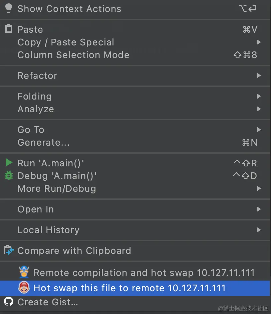271x314 pixels.
Task: Expand the Analyze submenu
Action: (36, 109)
